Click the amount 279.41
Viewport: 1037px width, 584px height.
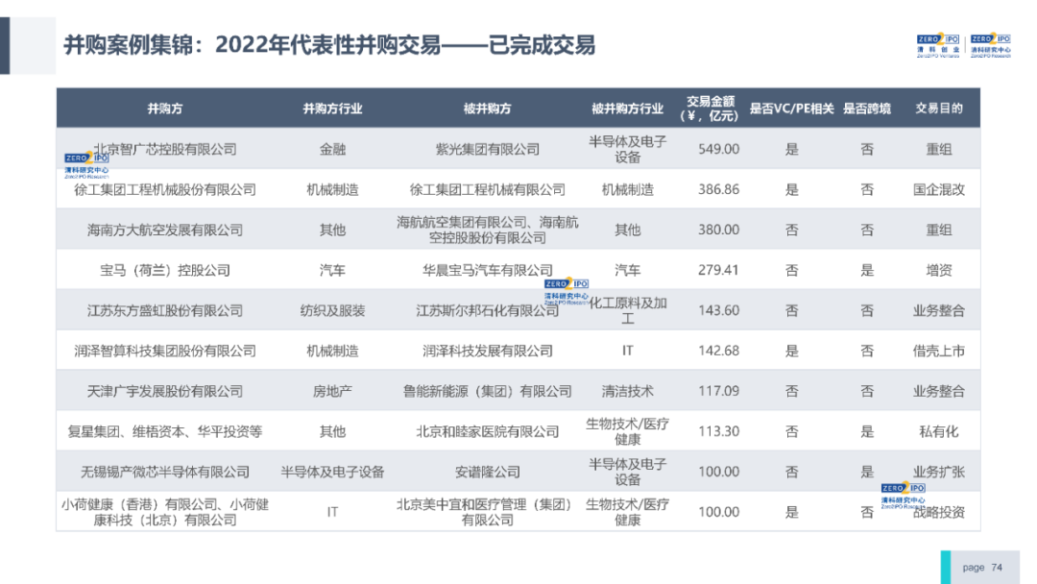pyautogui.click(x=719, y=271)
